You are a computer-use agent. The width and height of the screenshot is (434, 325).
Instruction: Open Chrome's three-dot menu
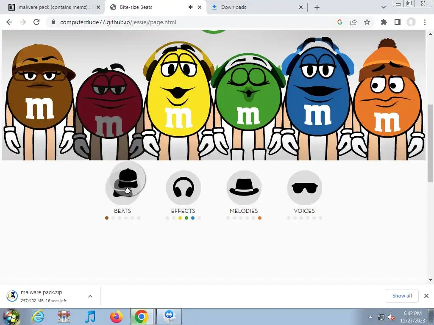[425, 22]
